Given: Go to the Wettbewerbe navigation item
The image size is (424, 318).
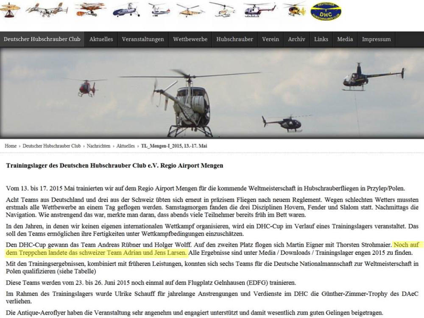Looking at the screenshot, I should coord(190,39).
